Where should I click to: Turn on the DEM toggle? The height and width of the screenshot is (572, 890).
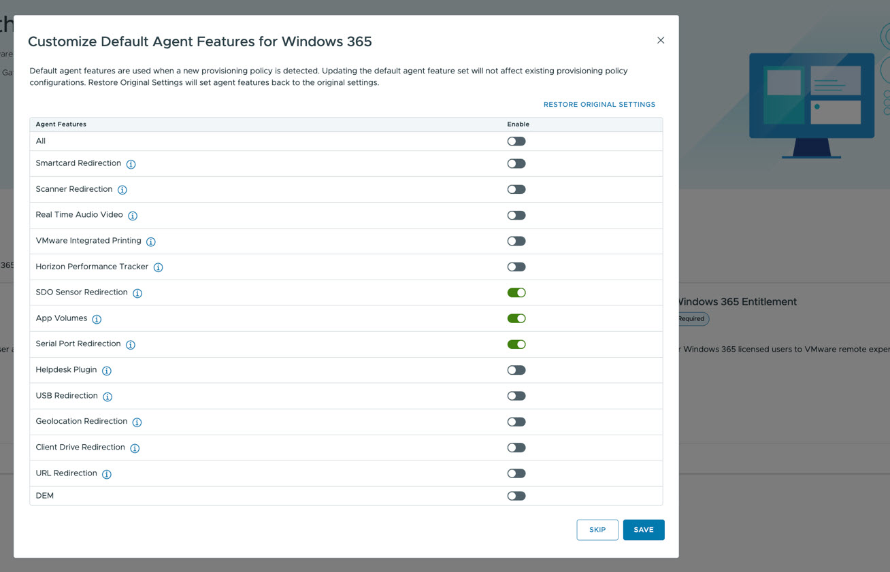coord(516,496)
